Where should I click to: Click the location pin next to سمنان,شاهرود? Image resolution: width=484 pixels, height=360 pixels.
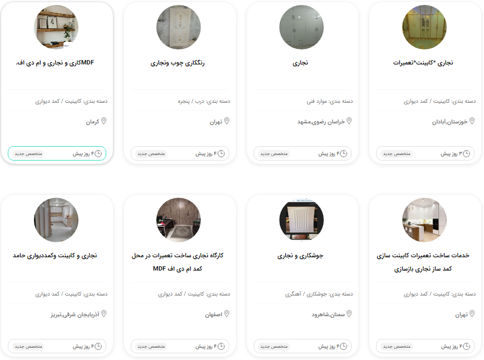pyautogui.click(x=349, y=314)
